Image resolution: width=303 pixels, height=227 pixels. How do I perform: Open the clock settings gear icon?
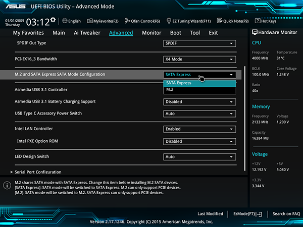point(53,20)
